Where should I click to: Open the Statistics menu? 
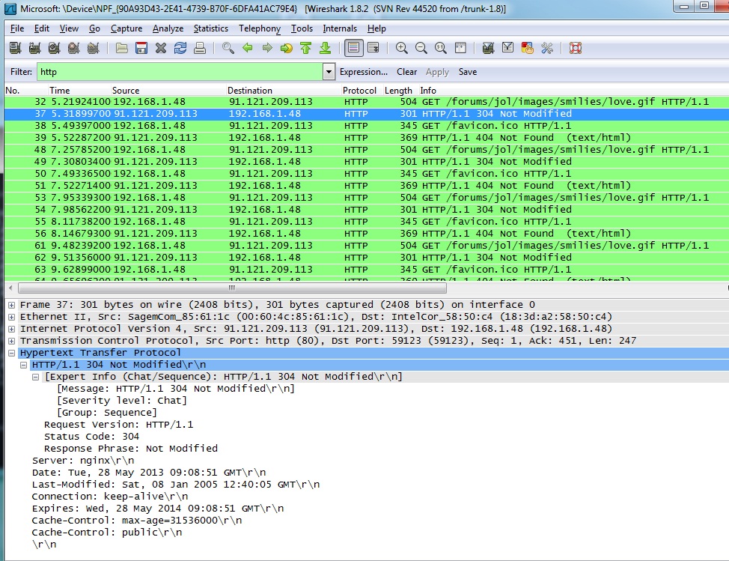pyautogui.click(x=210, y=28)
